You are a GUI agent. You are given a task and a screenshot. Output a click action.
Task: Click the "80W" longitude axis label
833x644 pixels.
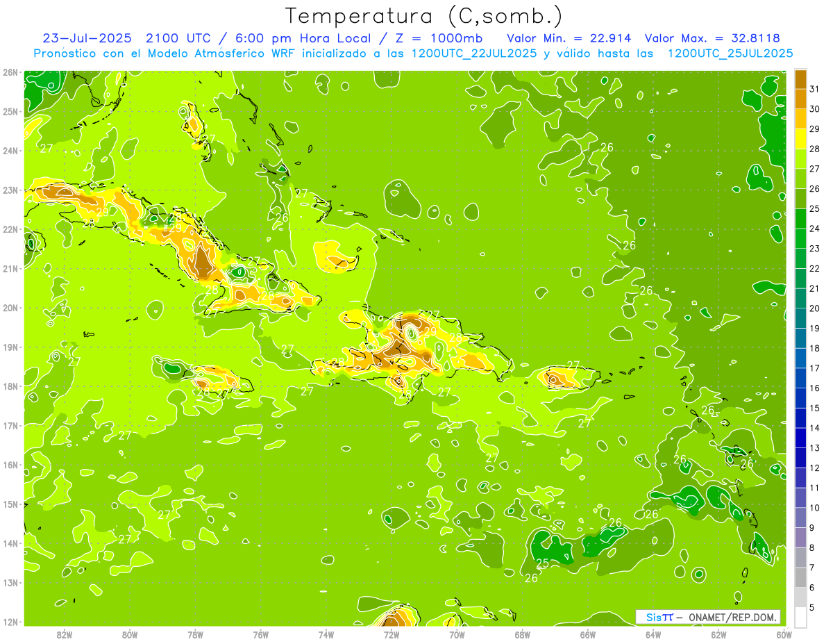pyautogui.click(x=130, y=635)
